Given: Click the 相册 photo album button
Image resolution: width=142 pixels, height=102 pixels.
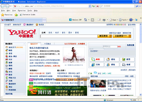Looking at the screenshot, I should coord(127,65).
